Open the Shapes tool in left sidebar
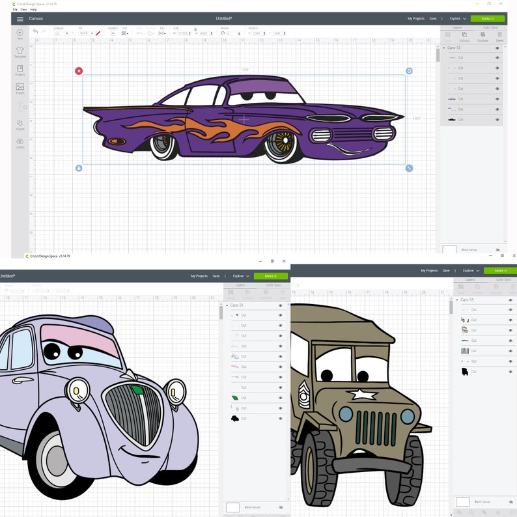 pos(20,123)
